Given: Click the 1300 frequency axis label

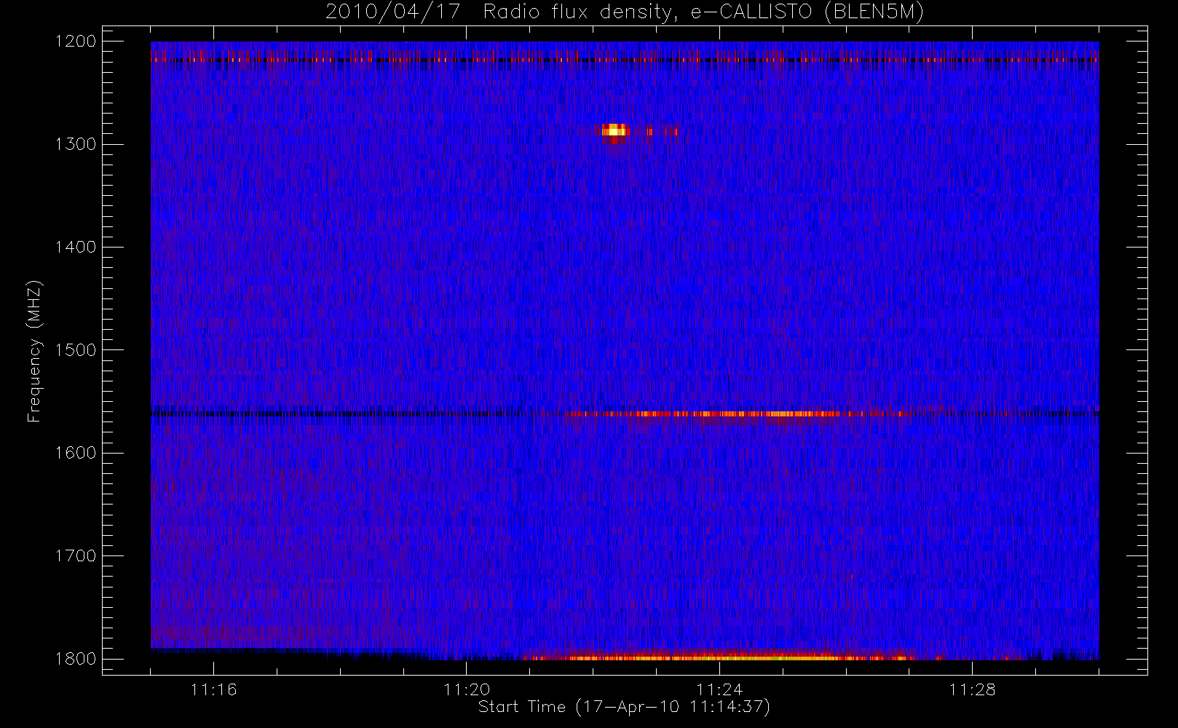Looking at the screenshot, I should (x=76, y=144).
